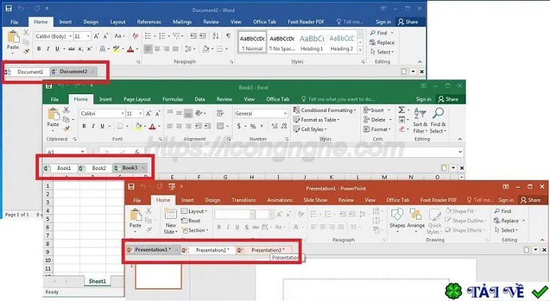Click Replace in Word Editing group
The image size is (550, 301).
(x=382, y=42)
